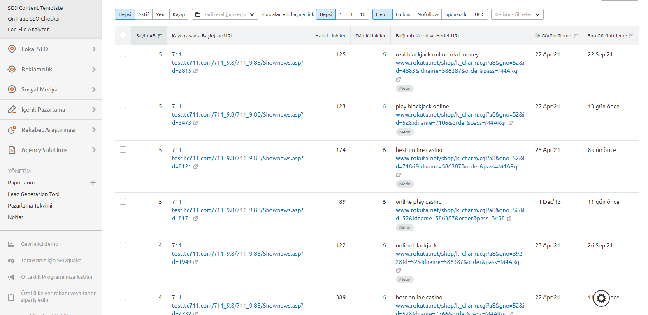The height and width of the screenshot is (315, 648).
Task: Click the Sosyal Medya chat icon
Action: [12, 89]
